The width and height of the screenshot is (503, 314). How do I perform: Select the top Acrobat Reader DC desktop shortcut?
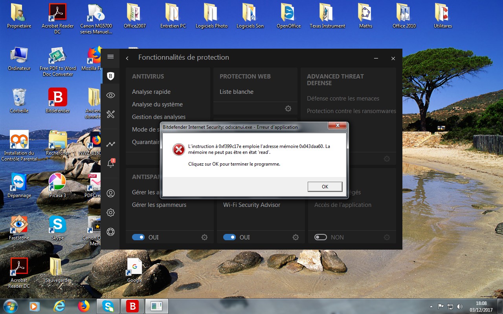[x=58, y=18]
